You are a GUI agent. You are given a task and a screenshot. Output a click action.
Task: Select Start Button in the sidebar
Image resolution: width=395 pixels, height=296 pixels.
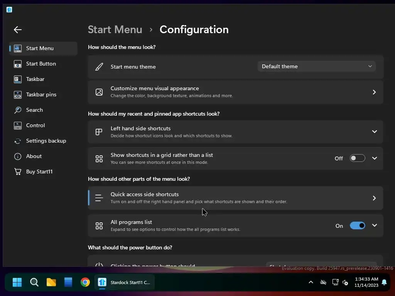[x=43, y=64]
